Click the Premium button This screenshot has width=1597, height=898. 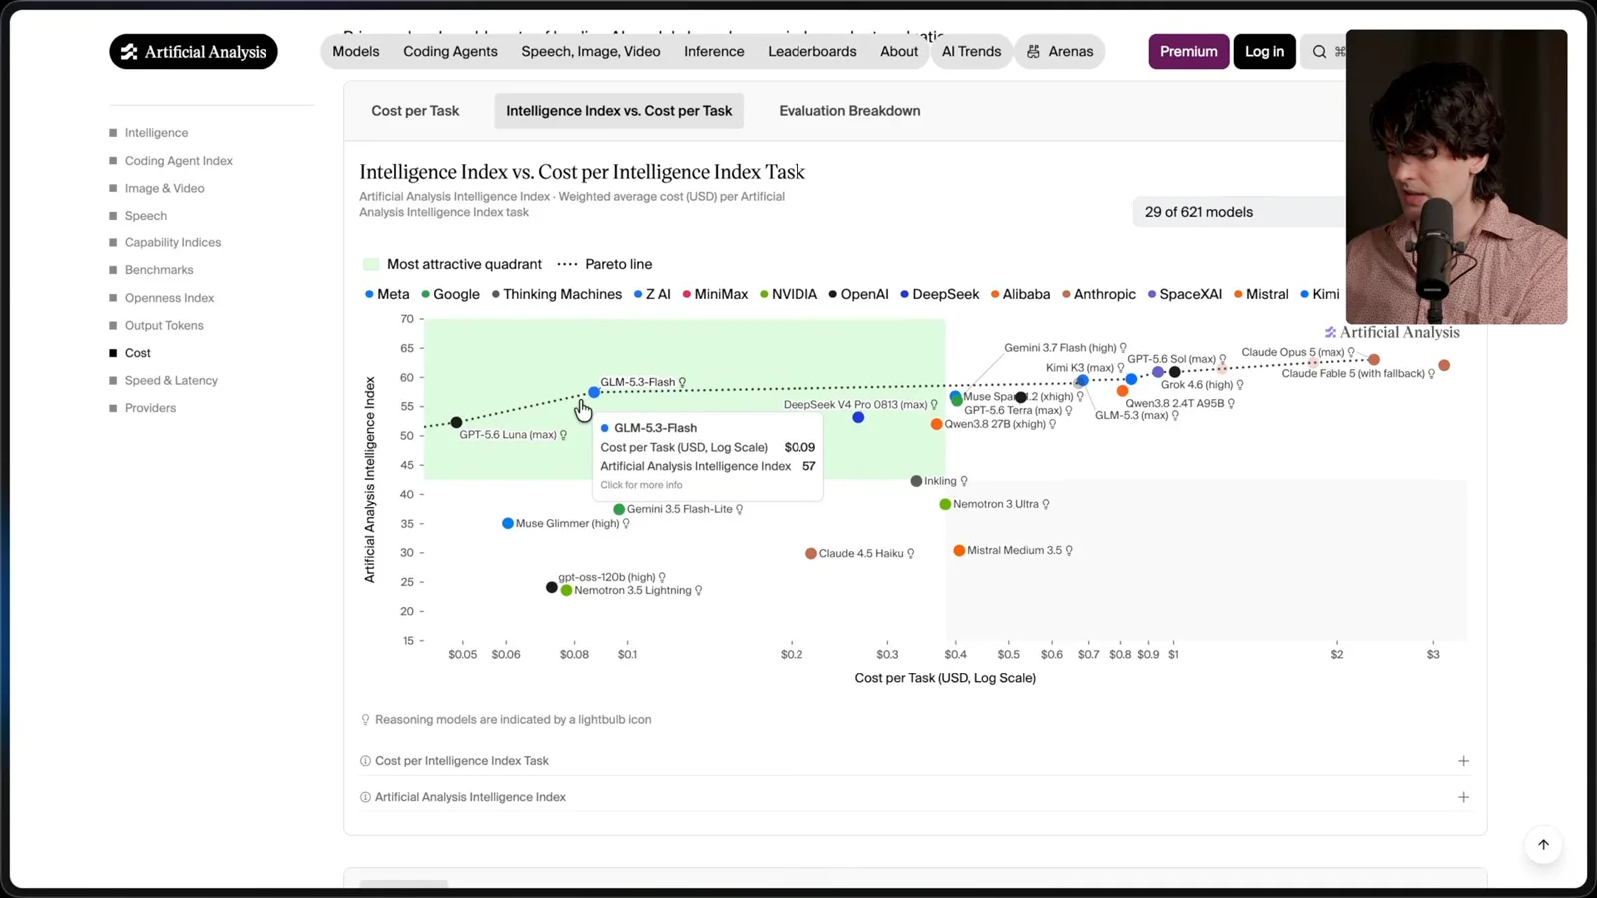[x=1189, y=52]
